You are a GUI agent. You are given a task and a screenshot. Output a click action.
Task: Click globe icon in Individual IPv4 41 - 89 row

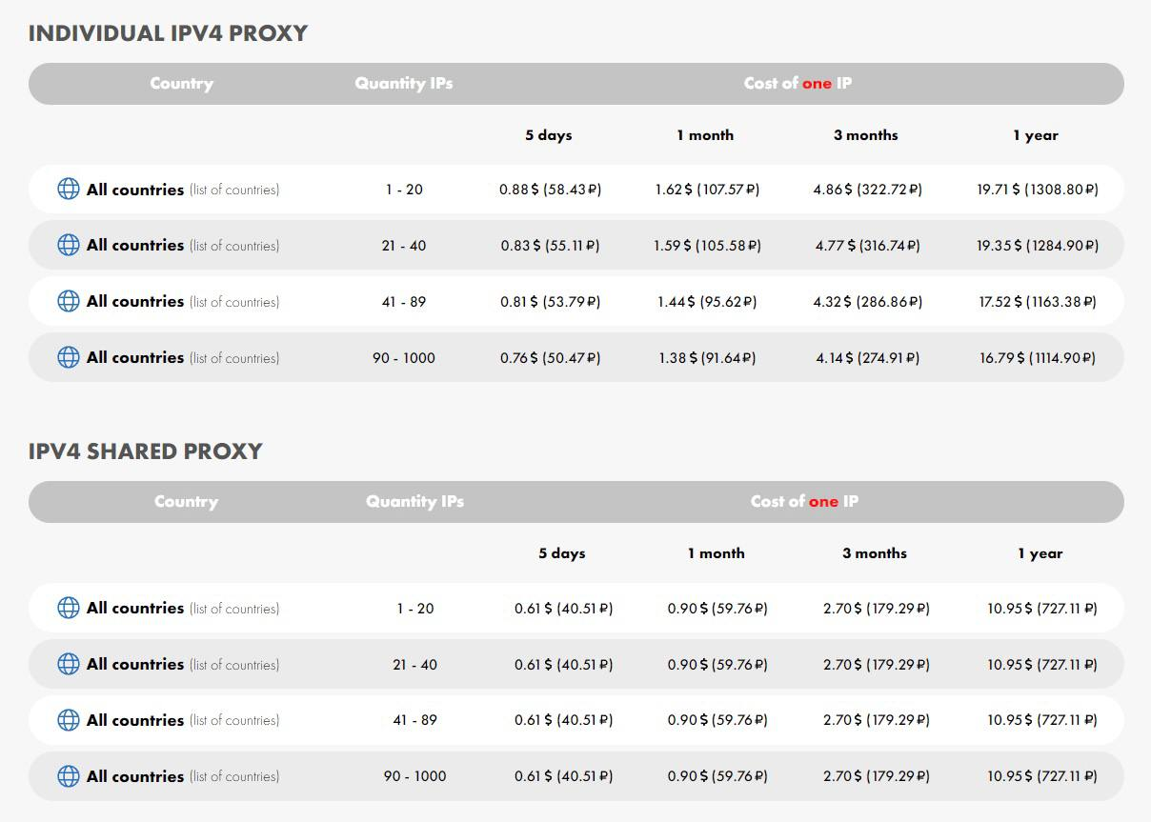click(69, 301)
